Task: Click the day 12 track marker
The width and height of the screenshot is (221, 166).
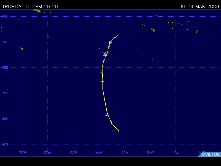Action: pos(105,55)
